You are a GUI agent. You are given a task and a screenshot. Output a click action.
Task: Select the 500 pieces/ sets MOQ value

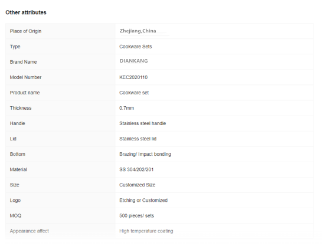tap(136, 215)
